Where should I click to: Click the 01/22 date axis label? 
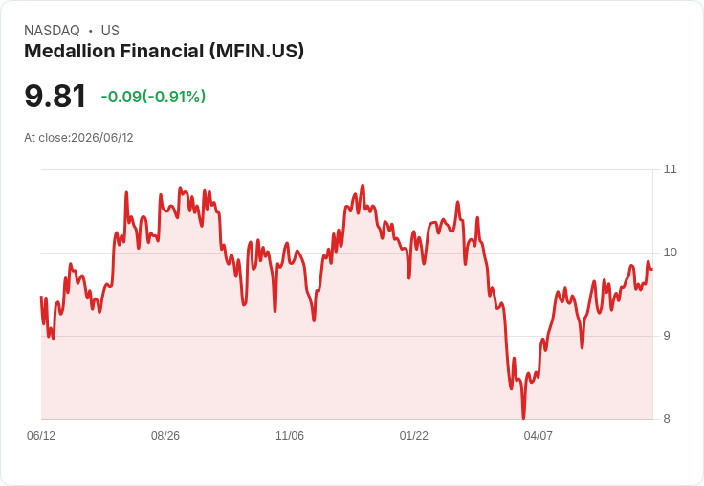tap(414, 435)
